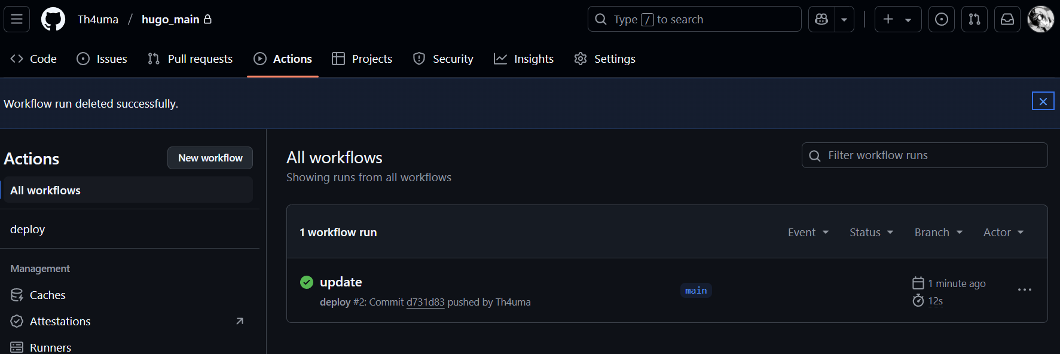Open the pull requests icon in header
The image size is (1060, 354).
[x=974, y=19]
